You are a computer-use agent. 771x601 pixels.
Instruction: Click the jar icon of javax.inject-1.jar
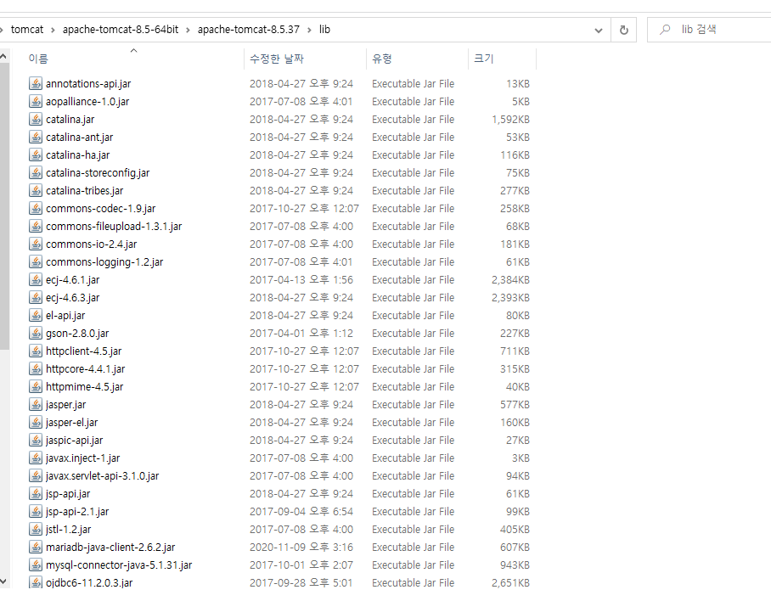pos(36,458)
